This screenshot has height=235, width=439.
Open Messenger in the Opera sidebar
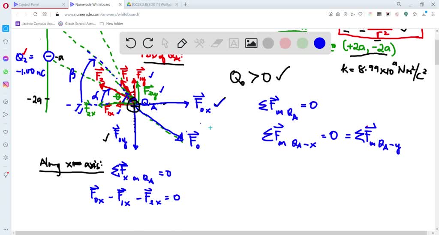[6, 59]
